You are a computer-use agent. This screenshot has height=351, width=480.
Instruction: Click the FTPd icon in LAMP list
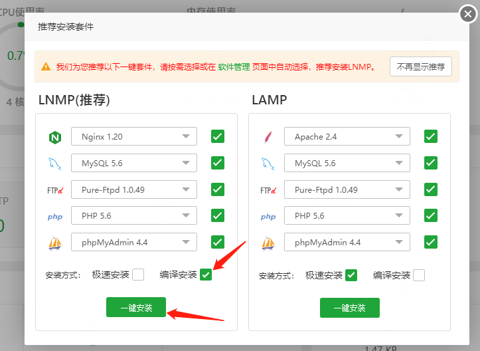pyautogui.click(x=268, y=191)
